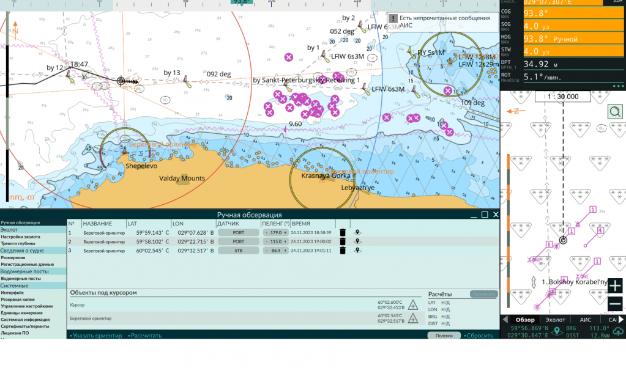Screen dimensions: 626x368
Task: Switch to the Обзор tab
Action: click(x=525, y=320)
